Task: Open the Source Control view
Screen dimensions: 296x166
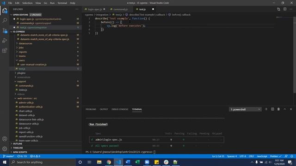Action: coord(5,30)
